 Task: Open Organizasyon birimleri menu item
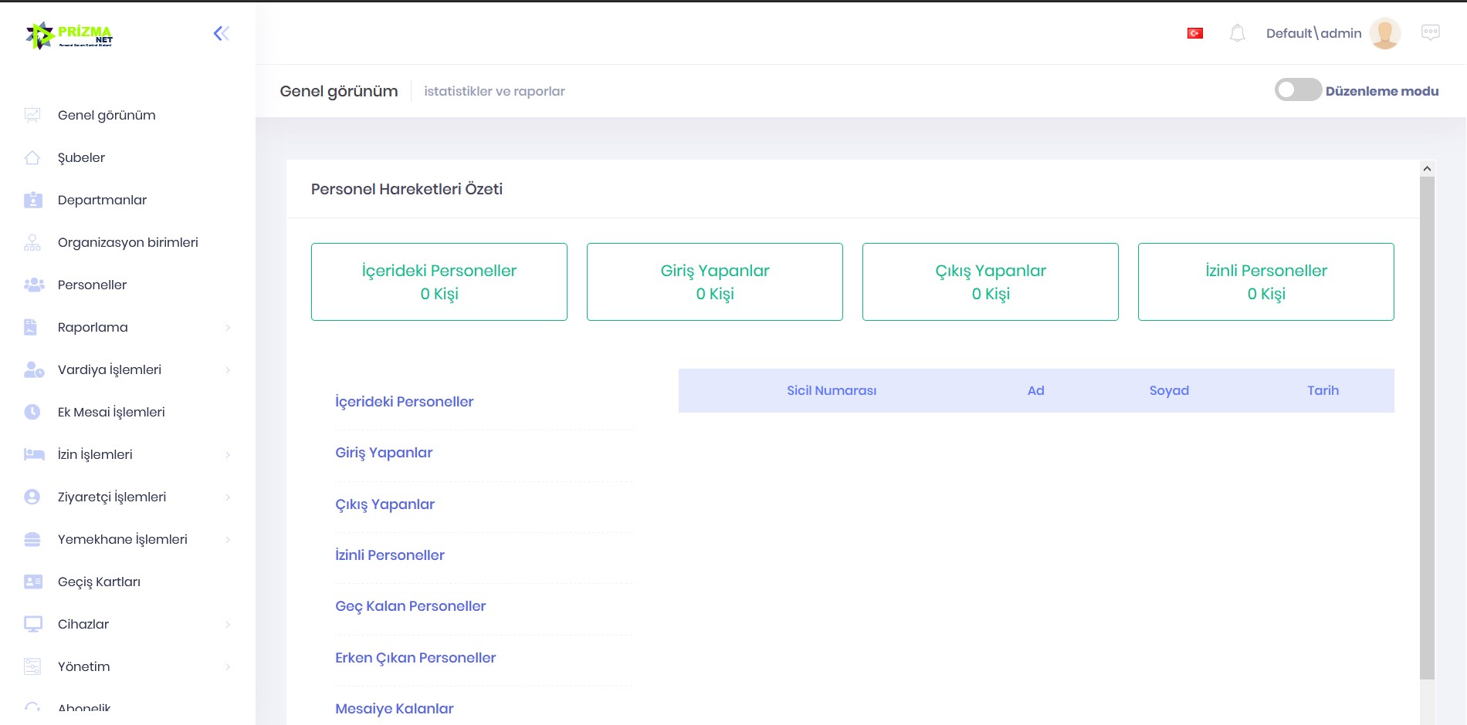pyautogui.click(x=127, y=242)
